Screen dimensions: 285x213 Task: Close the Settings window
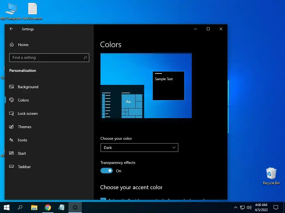(x=221, y=29)
